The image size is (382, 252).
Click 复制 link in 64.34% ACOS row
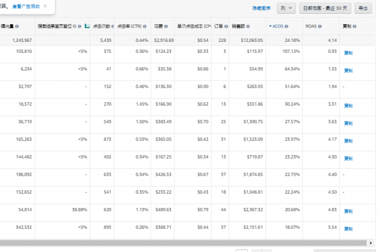(348, 70)
